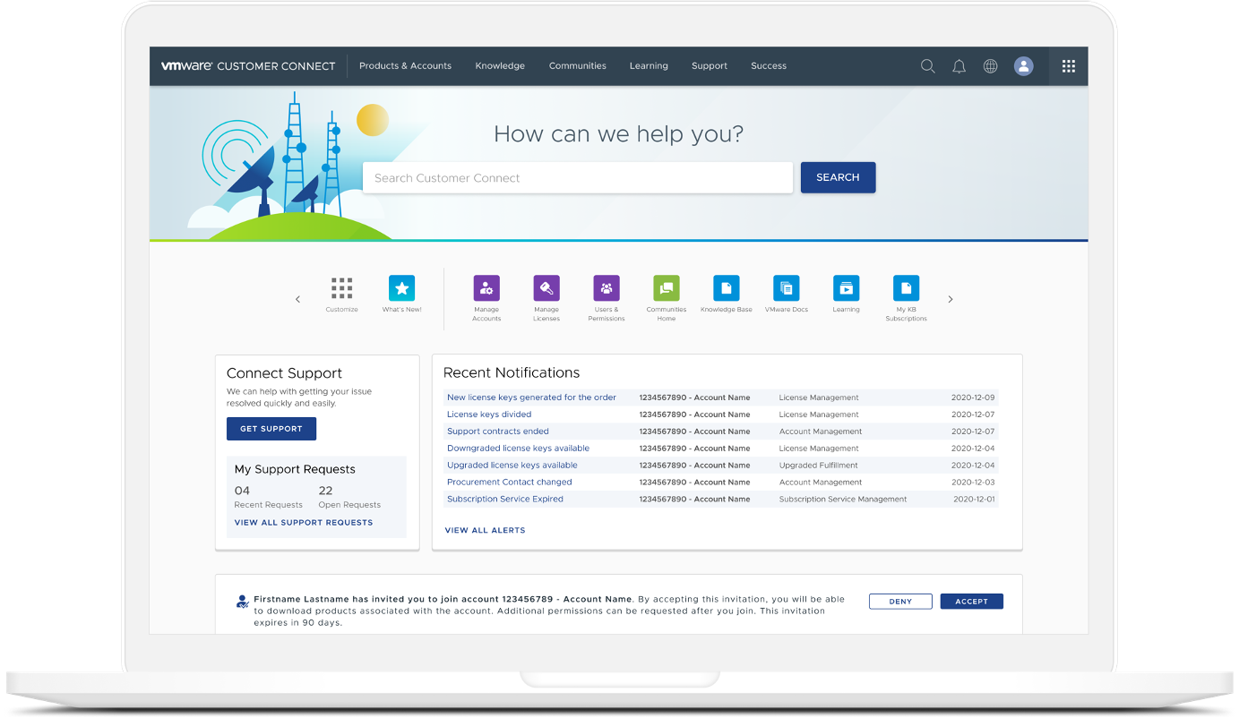Open the Knowledge Base icon
The image size is (1239, 718).
pyautogui.click(x=726, y=287)
